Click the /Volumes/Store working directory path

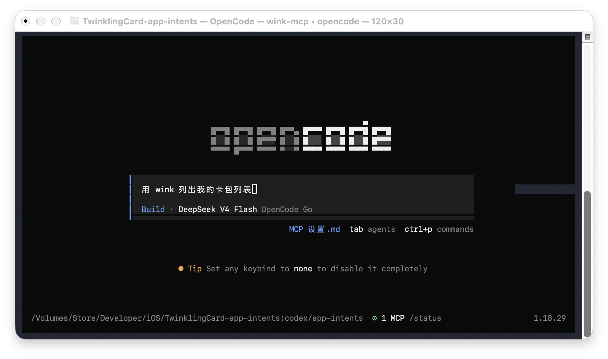pyautogui.click(x=197, y=318)
